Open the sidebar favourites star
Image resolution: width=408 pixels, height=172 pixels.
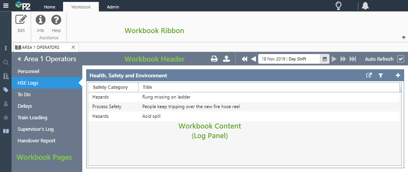click(x=6, y=118)
